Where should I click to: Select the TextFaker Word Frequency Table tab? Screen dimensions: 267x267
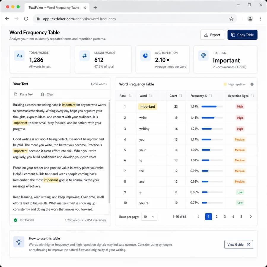(57, 8)
